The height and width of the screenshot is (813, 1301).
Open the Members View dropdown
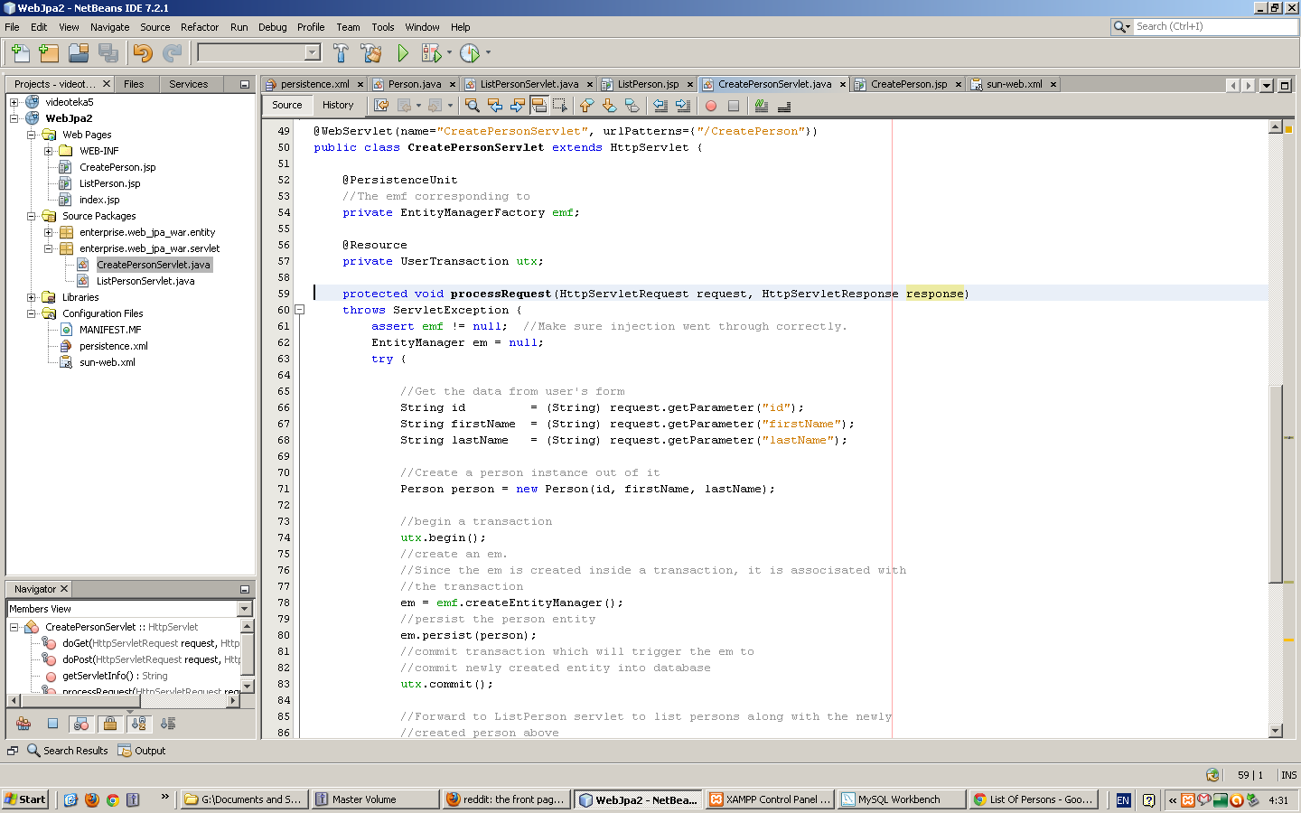pyautogui.click(x=244, y=609)
